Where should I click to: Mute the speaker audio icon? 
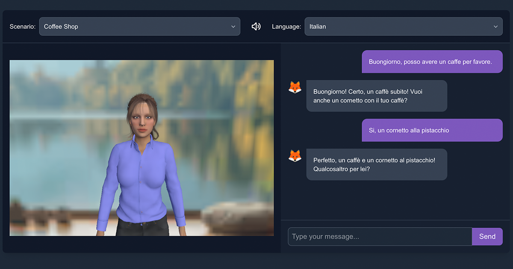(256, 26)
